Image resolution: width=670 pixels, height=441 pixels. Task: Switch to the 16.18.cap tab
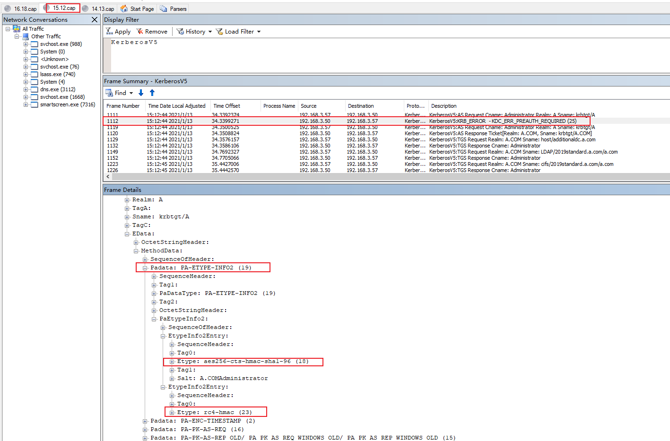tap(21, 9)
